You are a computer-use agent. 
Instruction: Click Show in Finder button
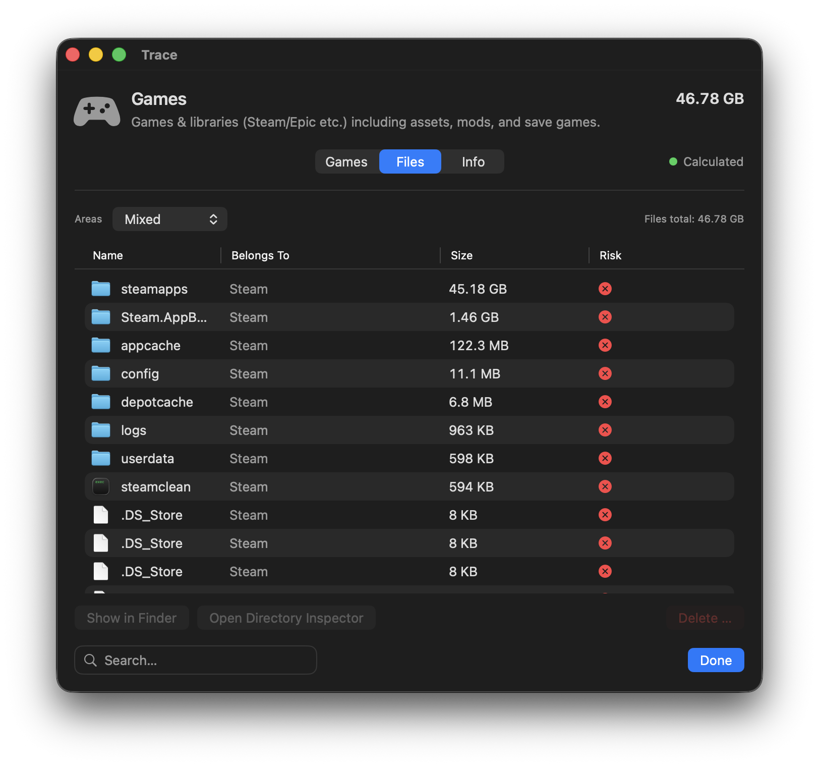click(132, 618)
